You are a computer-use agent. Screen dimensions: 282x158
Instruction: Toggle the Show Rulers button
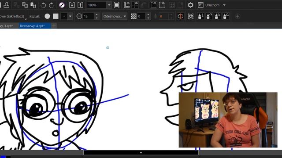coord(126,5)
